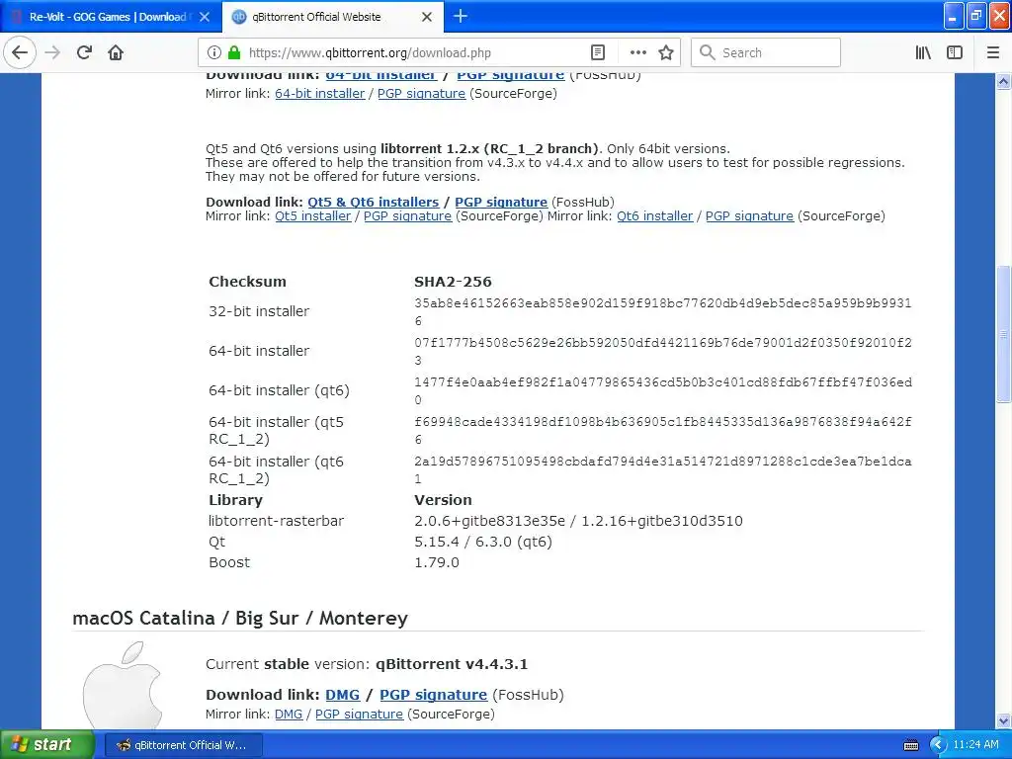Focus the browser Search box

(766, 53)
